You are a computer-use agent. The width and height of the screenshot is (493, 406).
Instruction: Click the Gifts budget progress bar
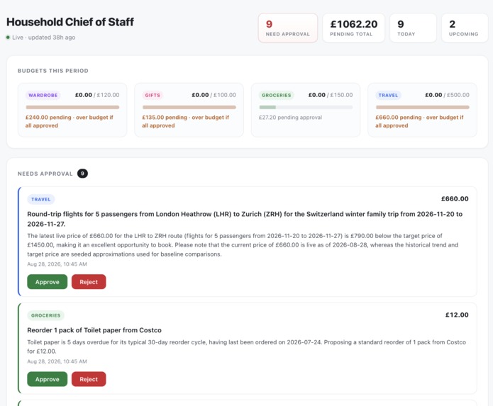189,107
